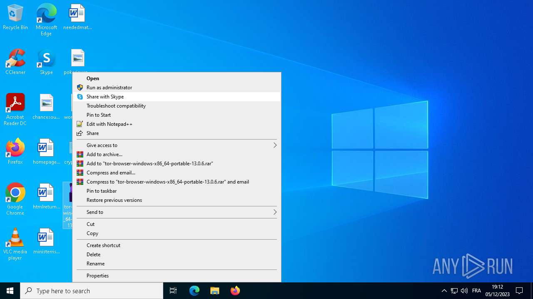The image size is (533, 299).
Task: Choose Share with Skype
Action: coord(177,97)
